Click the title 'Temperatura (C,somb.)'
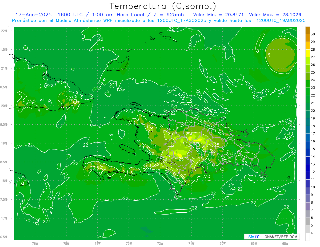The height and width of the screenshot is (247, 320). pos(163,6)
